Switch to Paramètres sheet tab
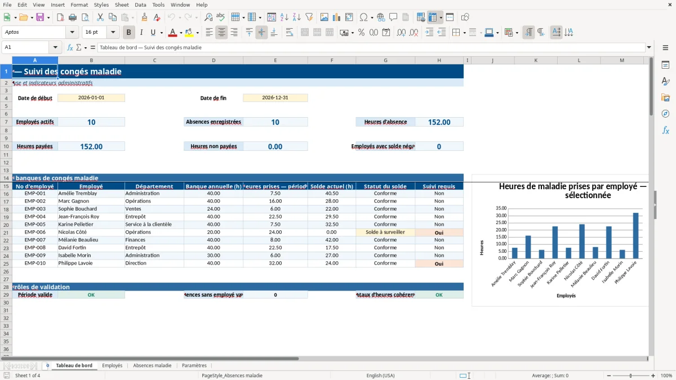Viewport: 676px width, 380px height. click(194, 365)
